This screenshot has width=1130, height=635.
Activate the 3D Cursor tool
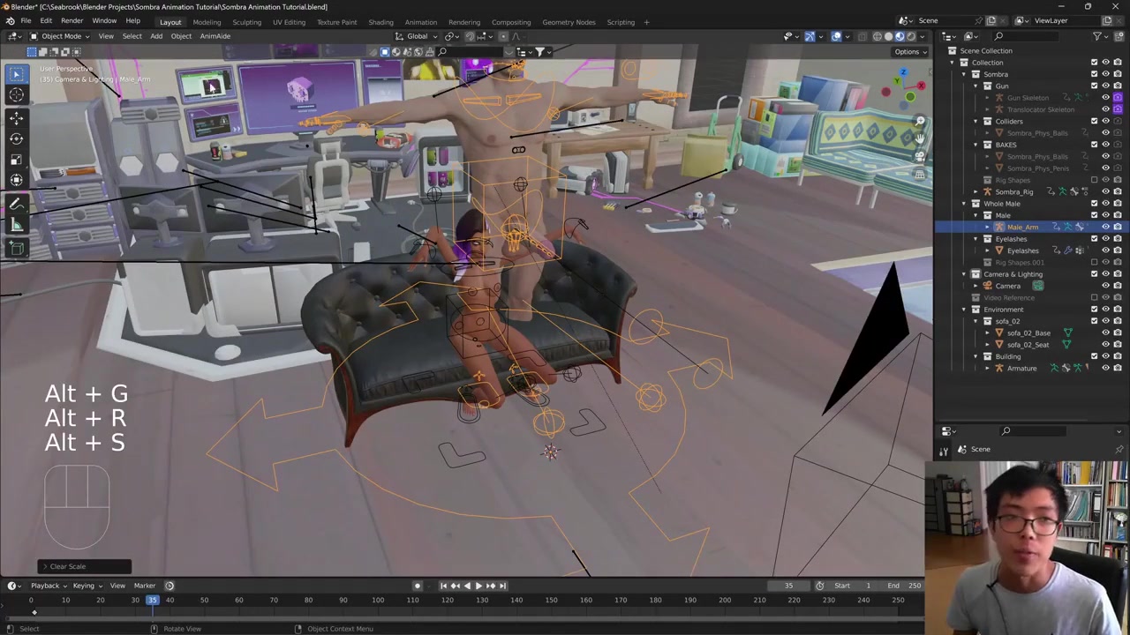(x=16, y=95)
